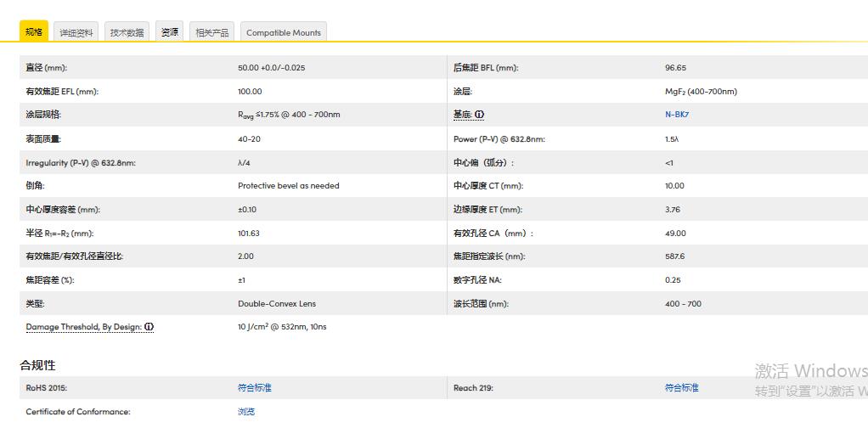Viewport: 868px width, 428px height.
Task: Click the Damage Threshold, By Design label
Action: coord(83,327)
